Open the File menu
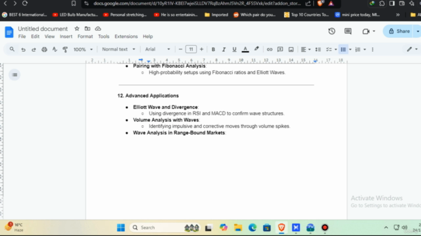Image resolution: width=421 pixels, height=236 pixels. pyautogui.click(x=22, y=37)
